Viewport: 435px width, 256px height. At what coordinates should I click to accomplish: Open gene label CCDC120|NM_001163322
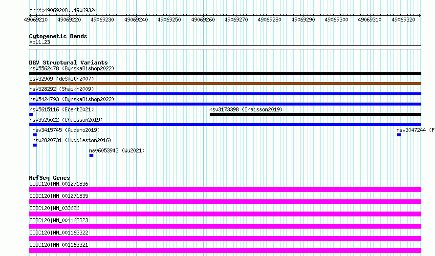(x=59, y=233)
